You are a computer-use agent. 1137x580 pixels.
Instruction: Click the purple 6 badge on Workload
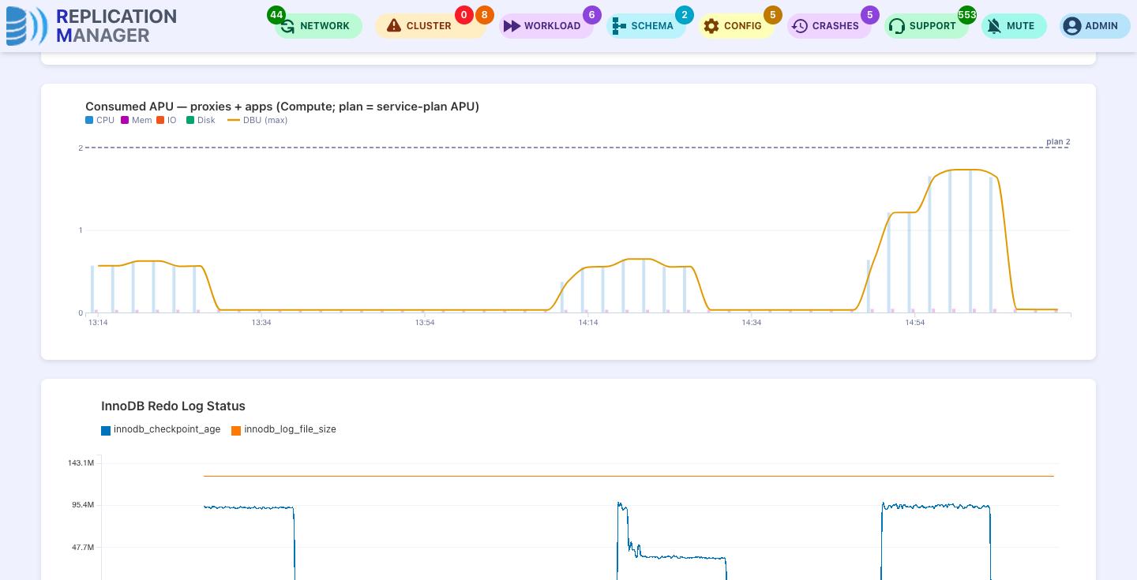591,15
